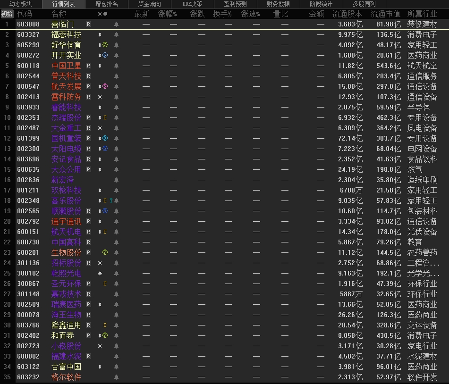Click stock code 002544

click(x=28, y=76)
